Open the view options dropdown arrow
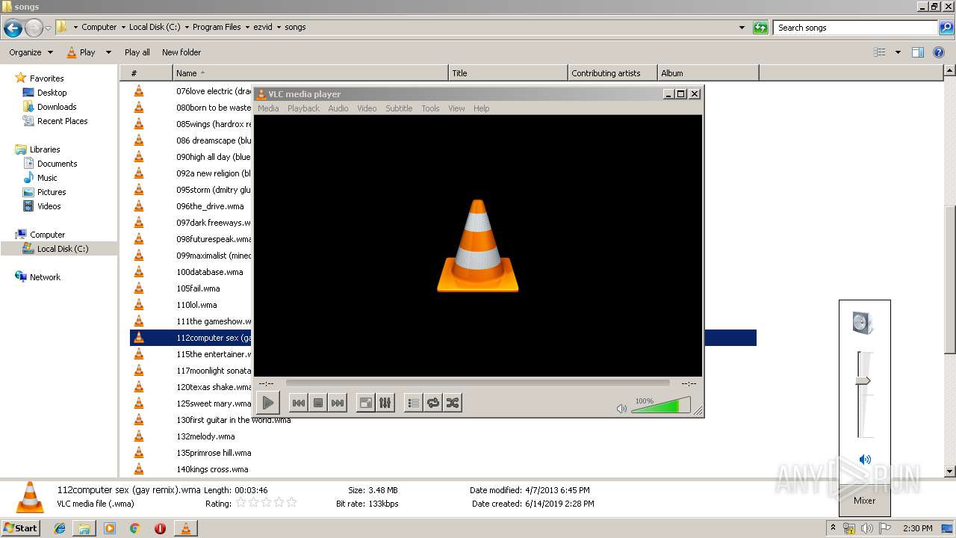This screenshot has height=538, width=956. (898, 52)
